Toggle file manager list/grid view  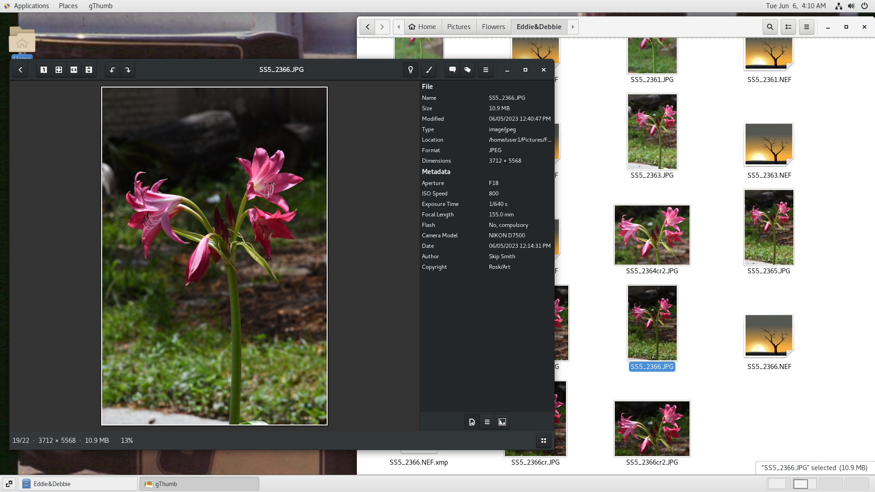pos(788,27)
